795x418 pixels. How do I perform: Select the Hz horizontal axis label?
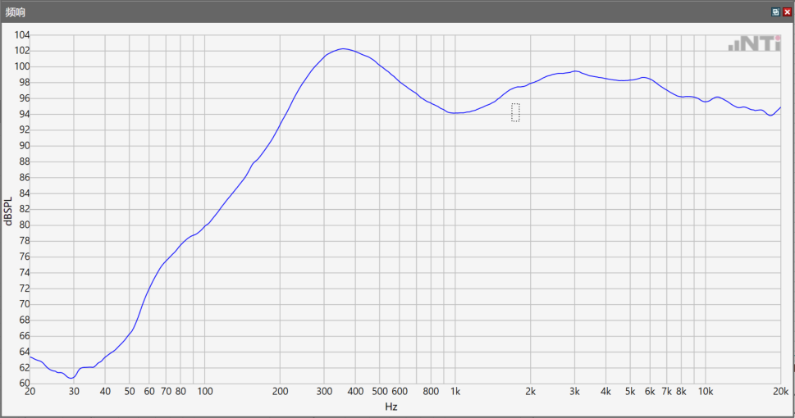[x=391, y=407]
